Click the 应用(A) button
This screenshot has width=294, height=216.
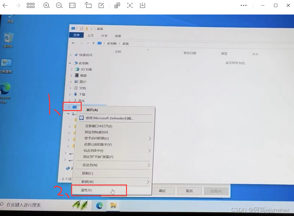[x=216, y=191]
